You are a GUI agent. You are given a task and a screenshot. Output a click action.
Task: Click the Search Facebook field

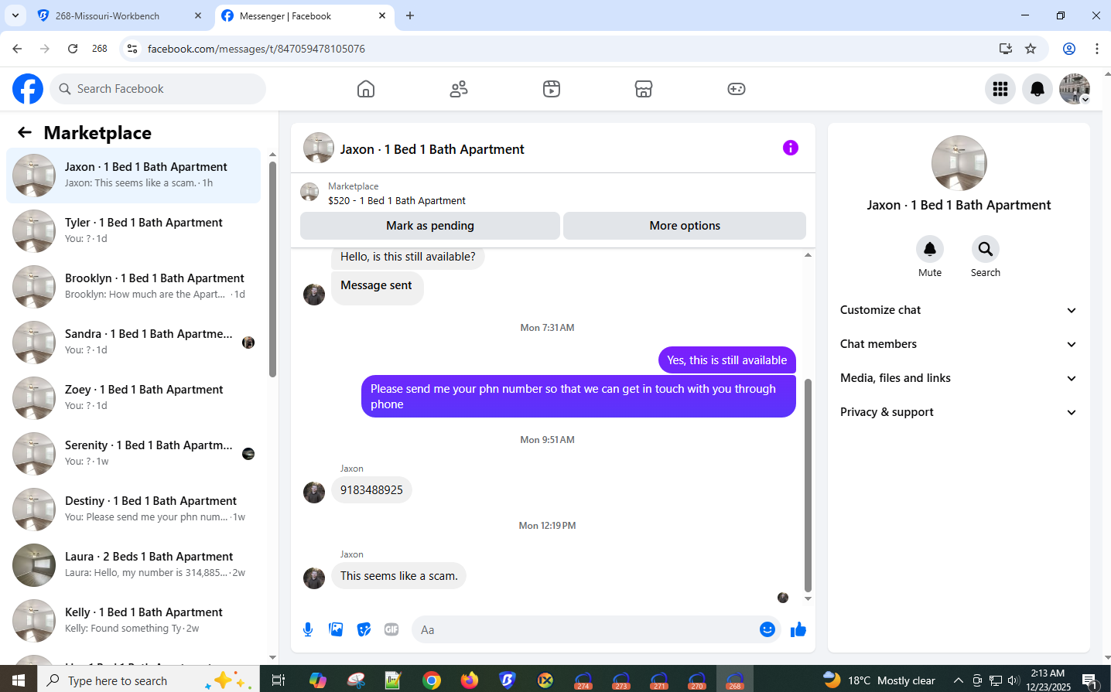point(158,89)
